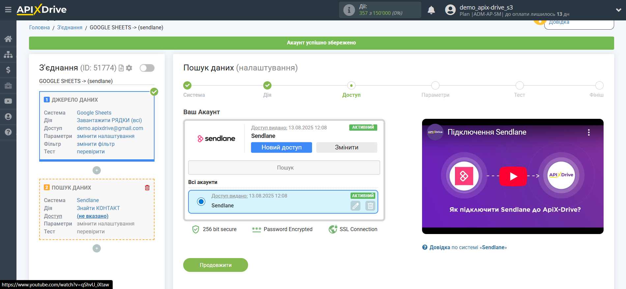Click the notifications bell icon

(431, 10)
